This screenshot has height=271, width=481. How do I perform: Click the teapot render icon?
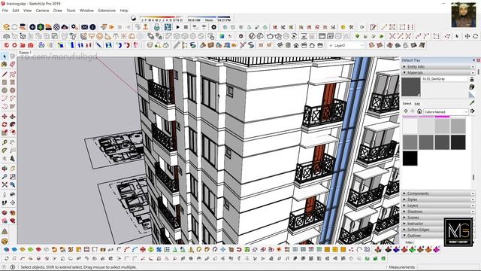point(270,36)
